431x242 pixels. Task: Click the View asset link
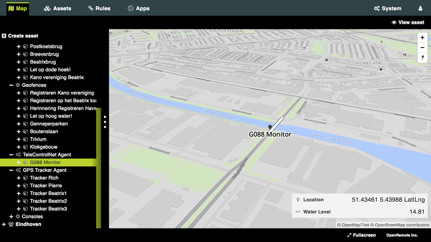pyautogui.click(x=408, y=22)
